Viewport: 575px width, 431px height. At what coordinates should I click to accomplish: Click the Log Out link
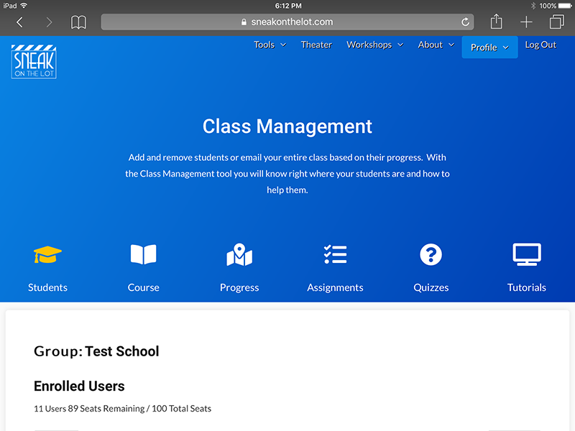pyautogui.click(x=540, y=45)
